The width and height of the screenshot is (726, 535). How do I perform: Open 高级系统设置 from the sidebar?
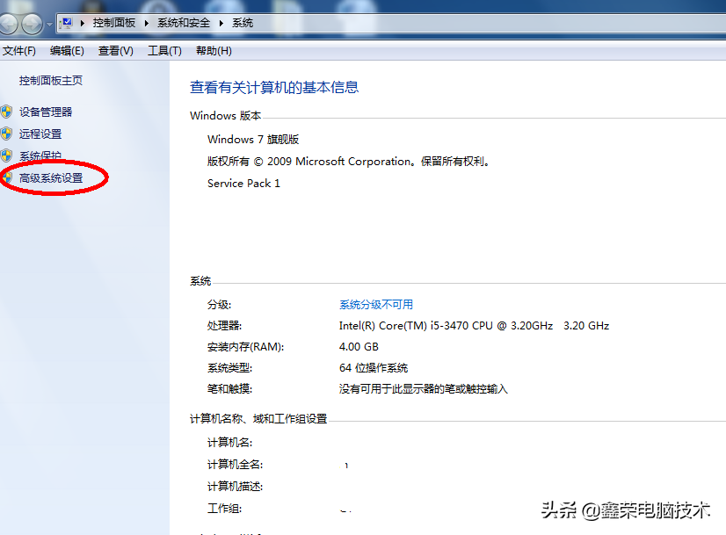coord(53,176)
